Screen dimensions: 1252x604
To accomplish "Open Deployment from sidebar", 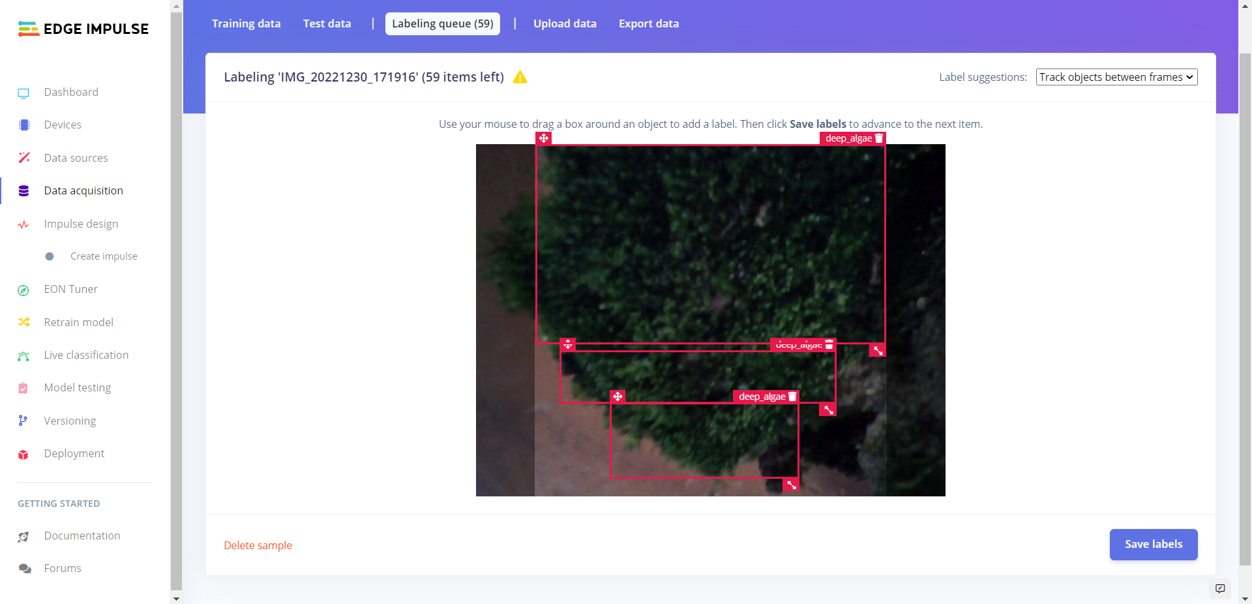I will point(74,453).
